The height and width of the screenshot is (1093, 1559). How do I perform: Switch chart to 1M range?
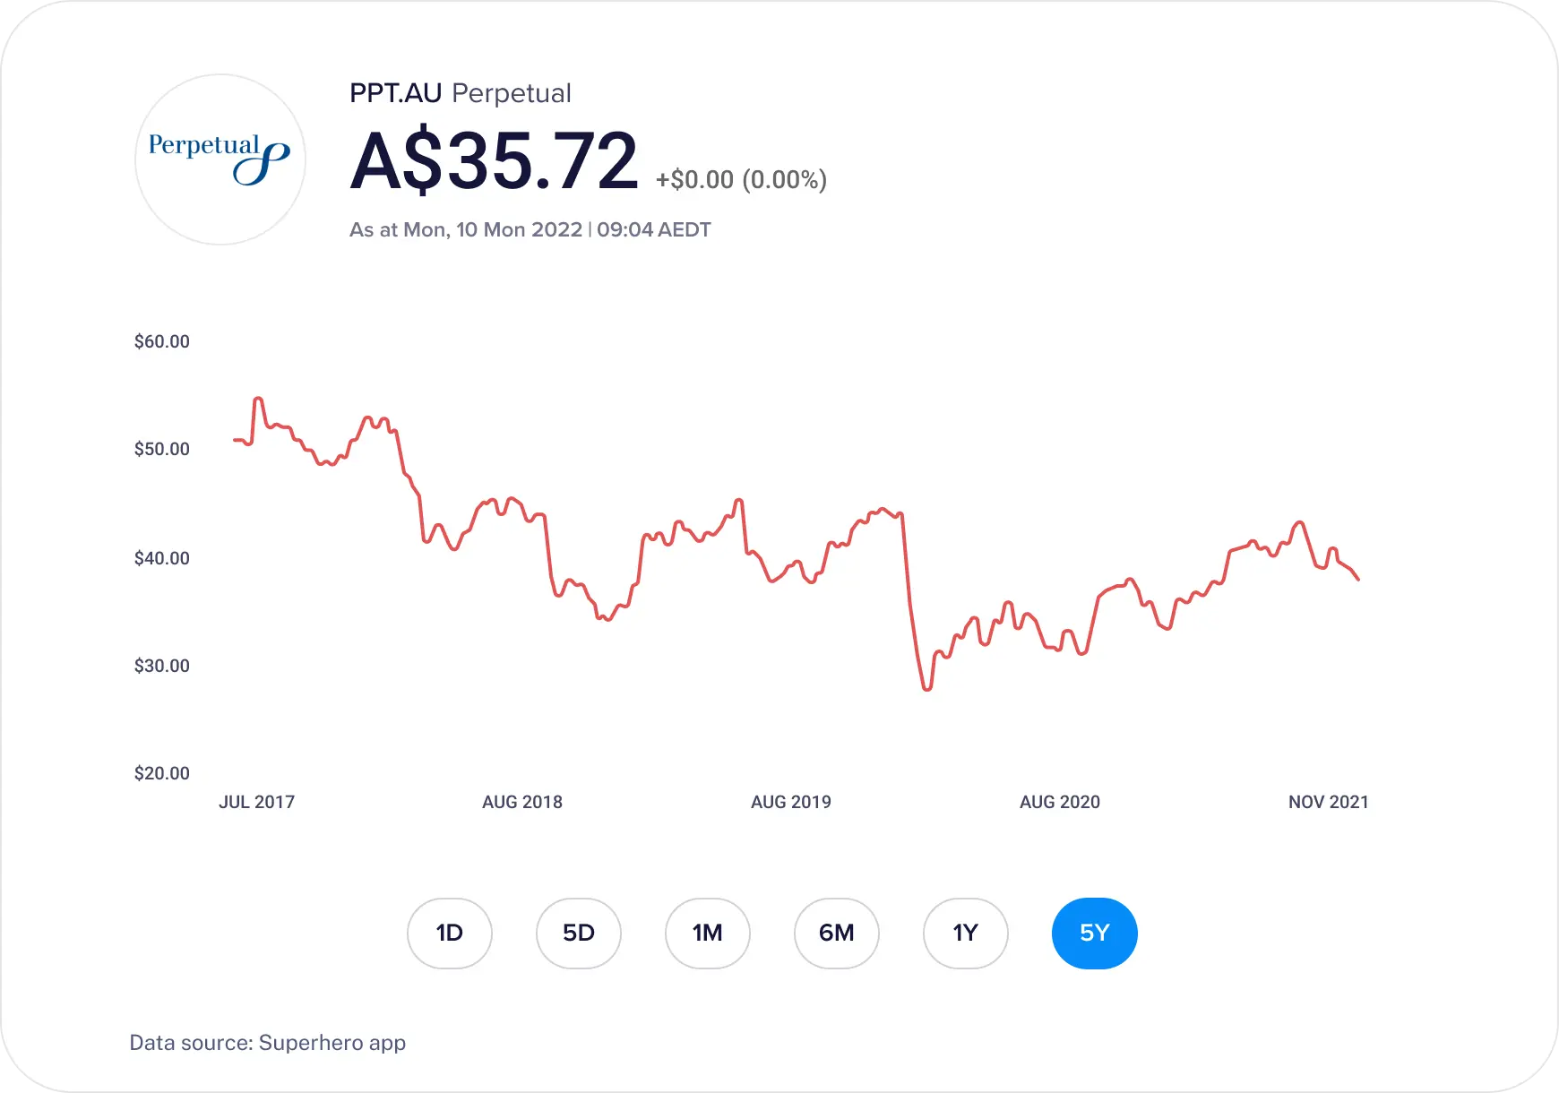[x=708, y=934]
